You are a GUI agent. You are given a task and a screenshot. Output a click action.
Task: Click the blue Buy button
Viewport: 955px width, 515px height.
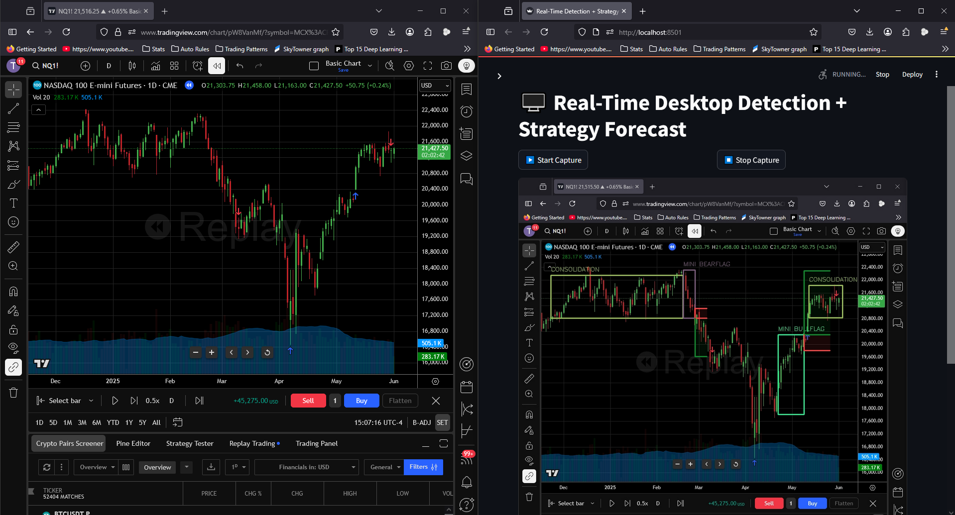(x=361, y=401)
